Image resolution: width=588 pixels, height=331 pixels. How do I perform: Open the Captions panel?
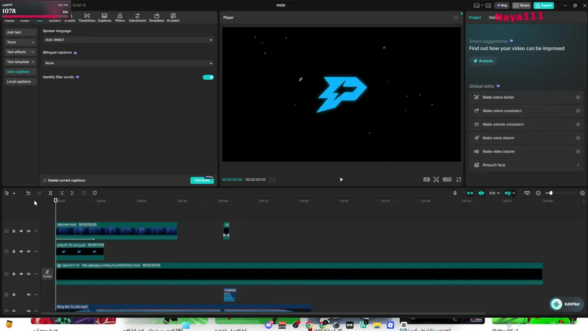point(104,17)
